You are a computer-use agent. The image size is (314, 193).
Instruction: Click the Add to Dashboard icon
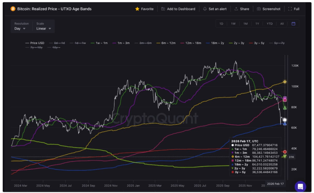pyautogui.click(x=163, y=9)
